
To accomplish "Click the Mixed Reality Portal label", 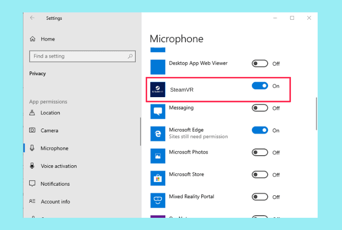I will pyautogui.click(x=192, y=196).
